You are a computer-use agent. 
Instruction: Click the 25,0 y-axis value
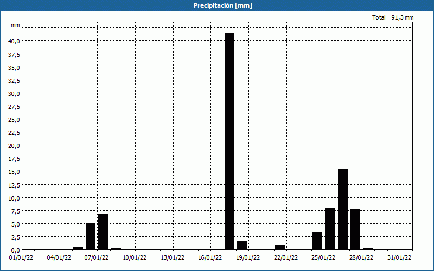pos(14,119)
